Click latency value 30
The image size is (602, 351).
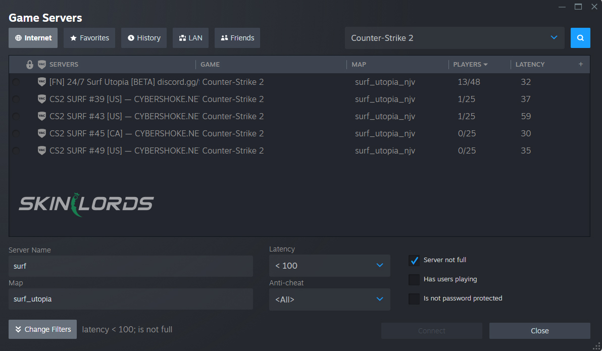coord(526,133)
